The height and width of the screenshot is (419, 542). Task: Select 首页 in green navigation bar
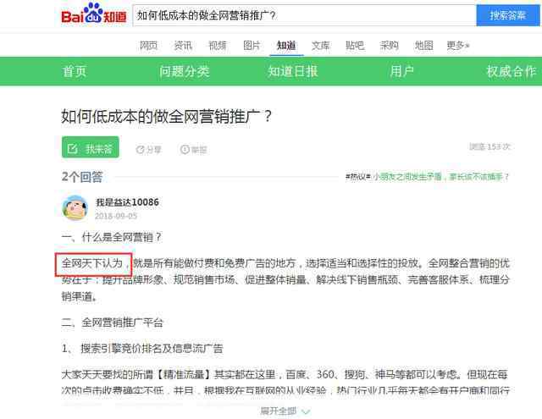pyautogui.click(x=75, y=71)
